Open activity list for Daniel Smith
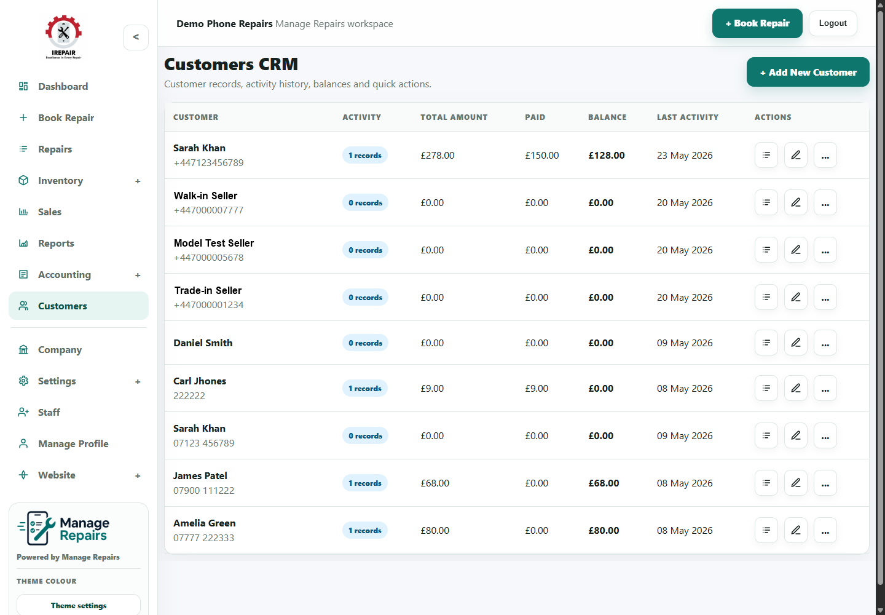Screen dimensions: 885x615 tap(766, 343)
